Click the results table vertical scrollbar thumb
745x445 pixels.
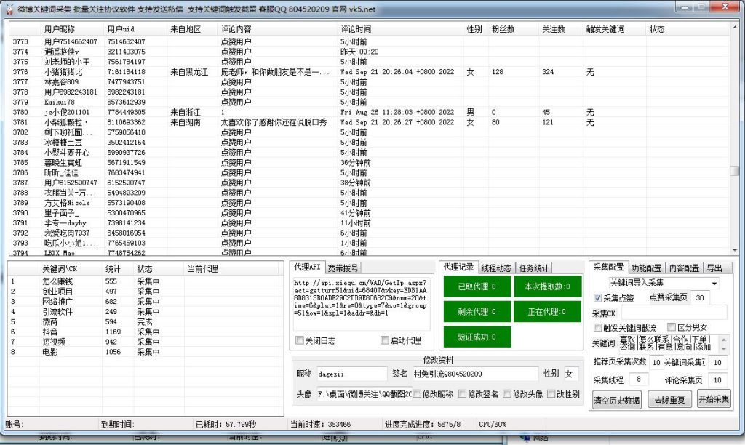click(735, 171)
